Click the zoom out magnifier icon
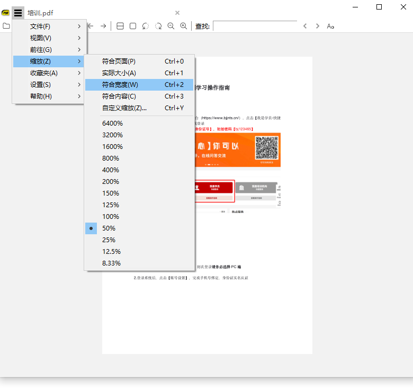 [x=171, y=26]
